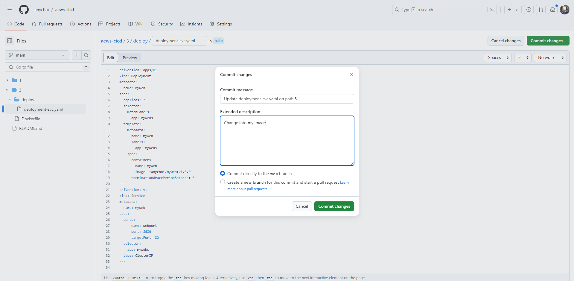Open the Spaces indent mode dropdown

(498, 57)
